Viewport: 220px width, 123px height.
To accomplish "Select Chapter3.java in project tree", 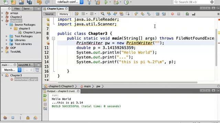I will coord(32,32).
